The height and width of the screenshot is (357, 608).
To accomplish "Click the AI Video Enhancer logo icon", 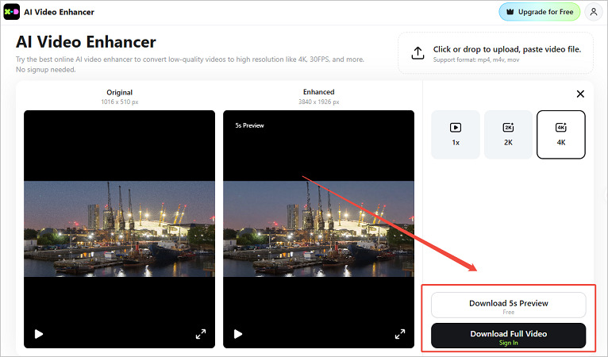I will coord(12,12).
